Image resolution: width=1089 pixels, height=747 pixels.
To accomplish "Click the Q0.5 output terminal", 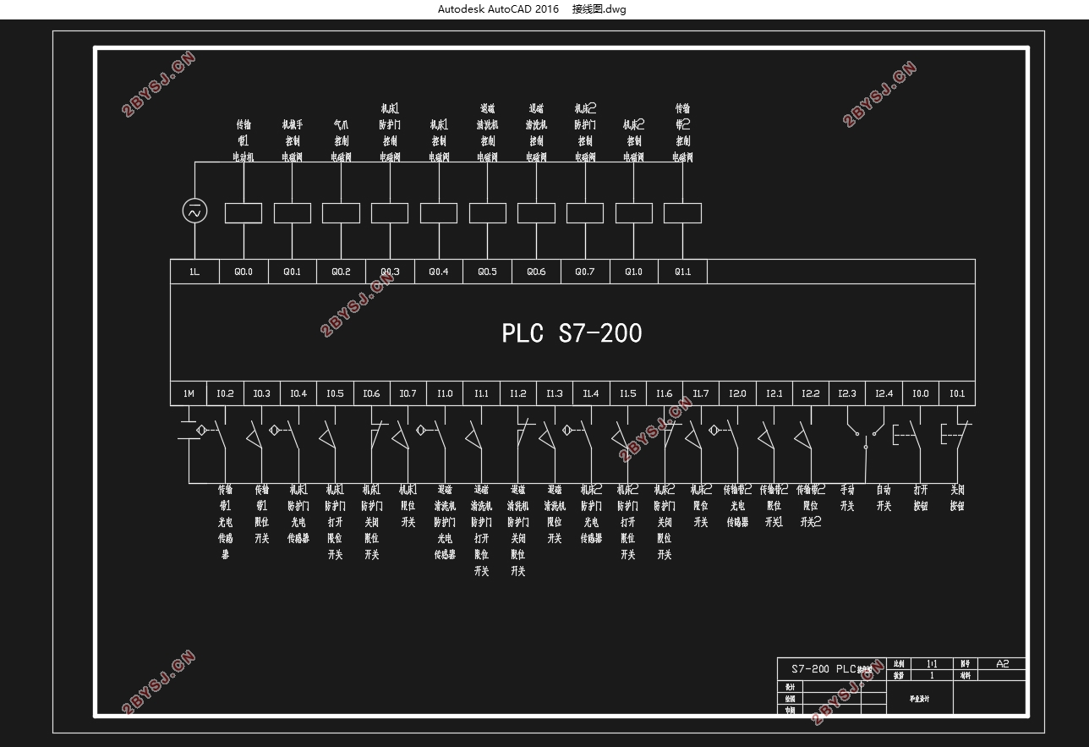I will (x=488, y=272).
